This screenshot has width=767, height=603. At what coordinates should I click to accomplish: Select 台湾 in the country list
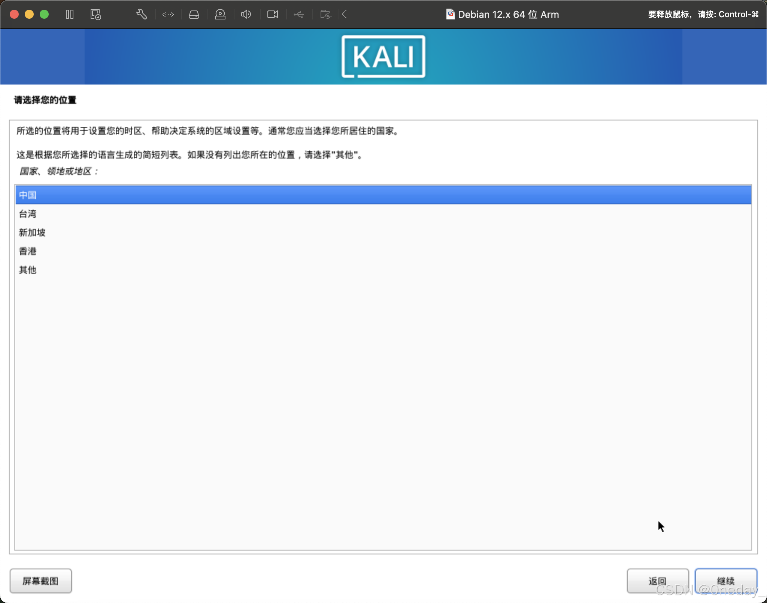383,214
